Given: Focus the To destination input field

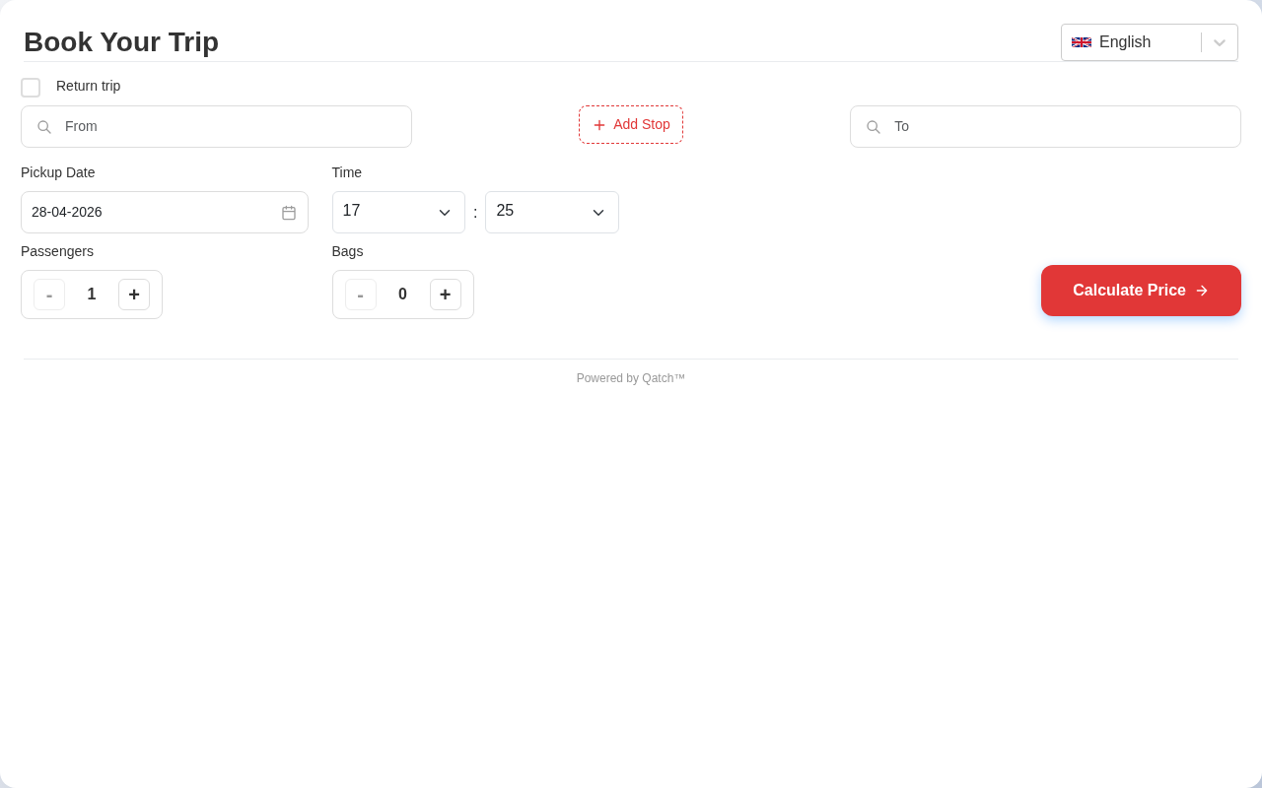Looking at the screenshot, I should click(x=1060, y=127).
